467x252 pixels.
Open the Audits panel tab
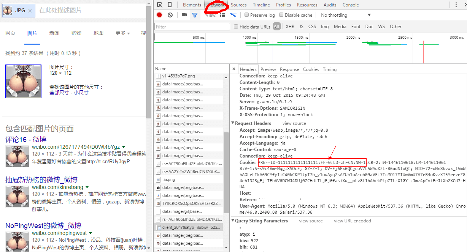330,5
